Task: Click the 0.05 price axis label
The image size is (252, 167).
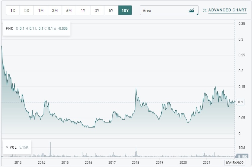Action: [242, 118]
